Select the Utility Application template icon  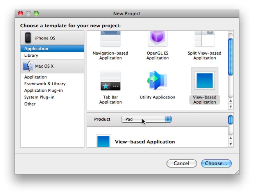pyautogui.click(x=157, y=81)
